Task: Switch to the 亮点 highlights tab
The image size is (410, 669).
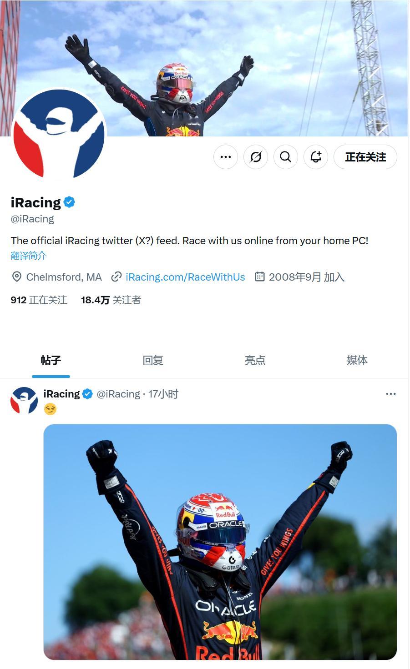Action: coord(255,360)
